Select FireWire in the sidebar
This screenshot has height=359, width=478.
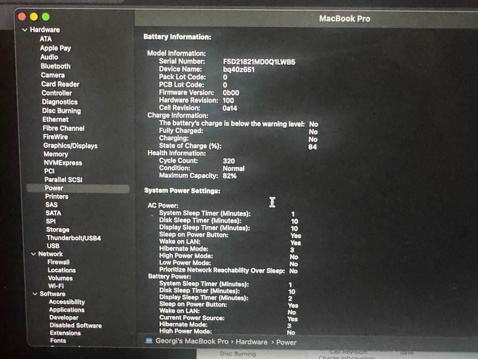(x=55, y=137)
